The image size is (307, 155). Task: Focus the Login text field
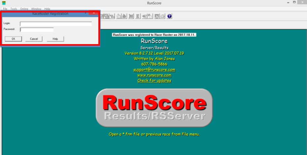(56, 24)
